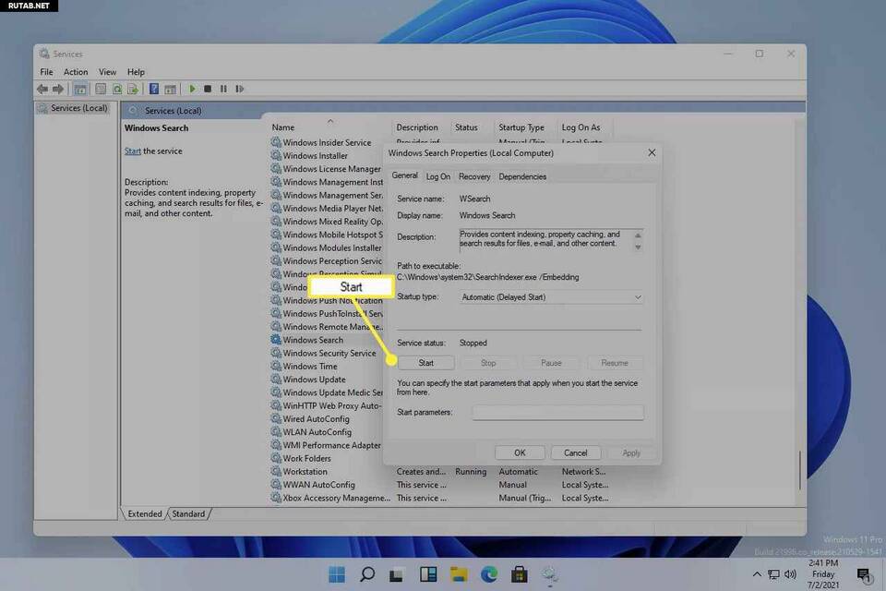Click the Description box scroll-down arrow
Screen dimensions: 886x591
(638, 247)
